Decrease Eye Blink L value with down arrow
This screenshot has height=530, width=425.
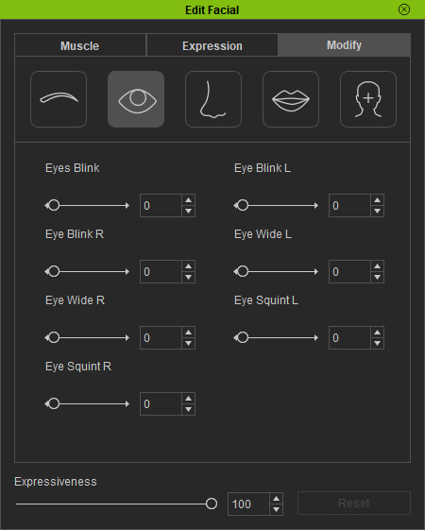(x=378, y=211)
